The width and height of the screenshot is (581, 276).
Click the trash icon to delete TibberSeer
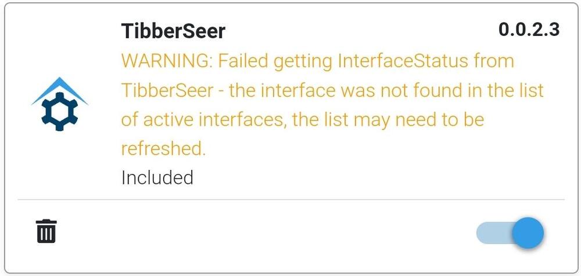coord(46,231)
